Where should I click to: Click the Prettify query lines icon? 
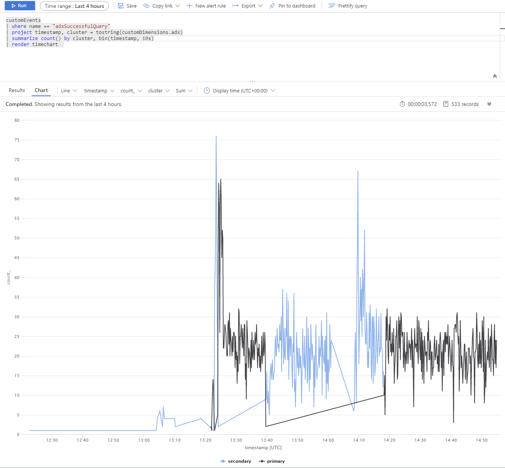point(331,6)
